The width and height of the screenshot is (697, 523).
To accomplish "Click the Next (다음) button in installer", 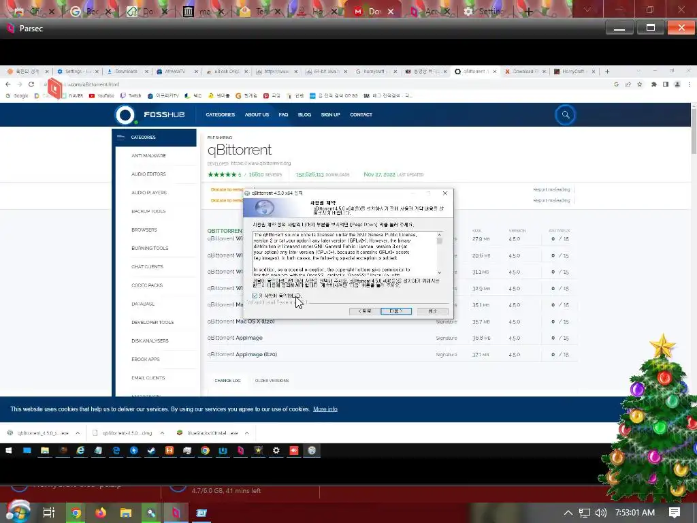I will [396, 311].
